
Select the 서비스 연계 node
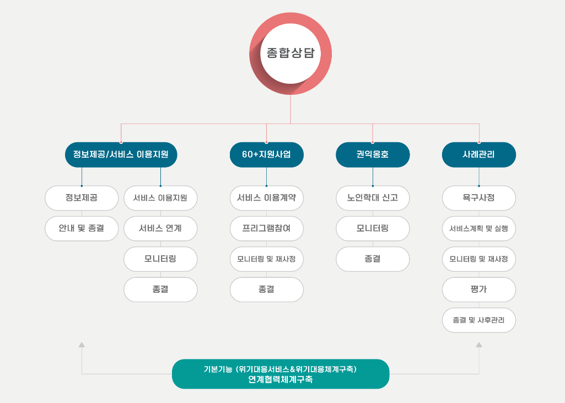click(160, 229)
